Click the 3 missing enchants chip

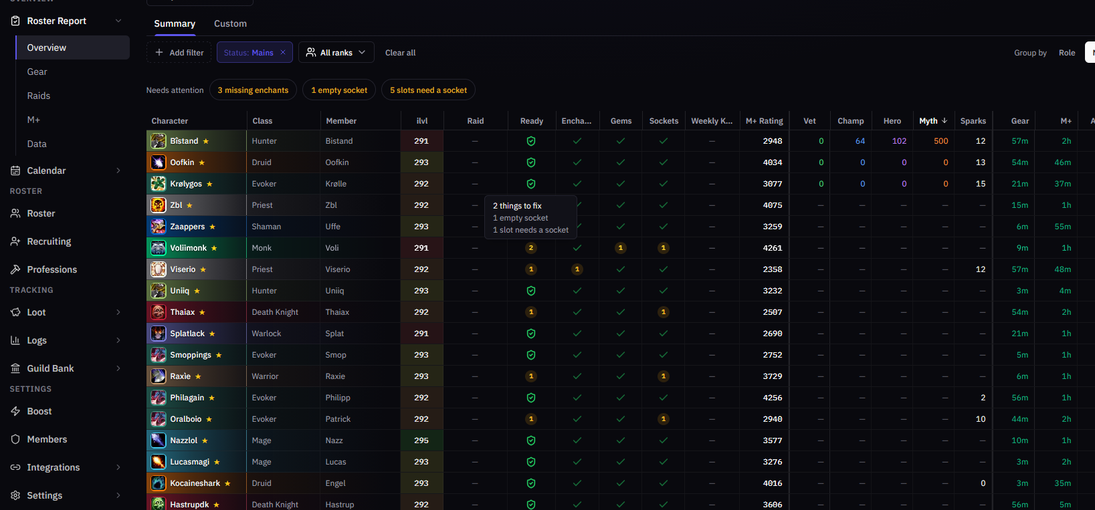pos(253,90)
